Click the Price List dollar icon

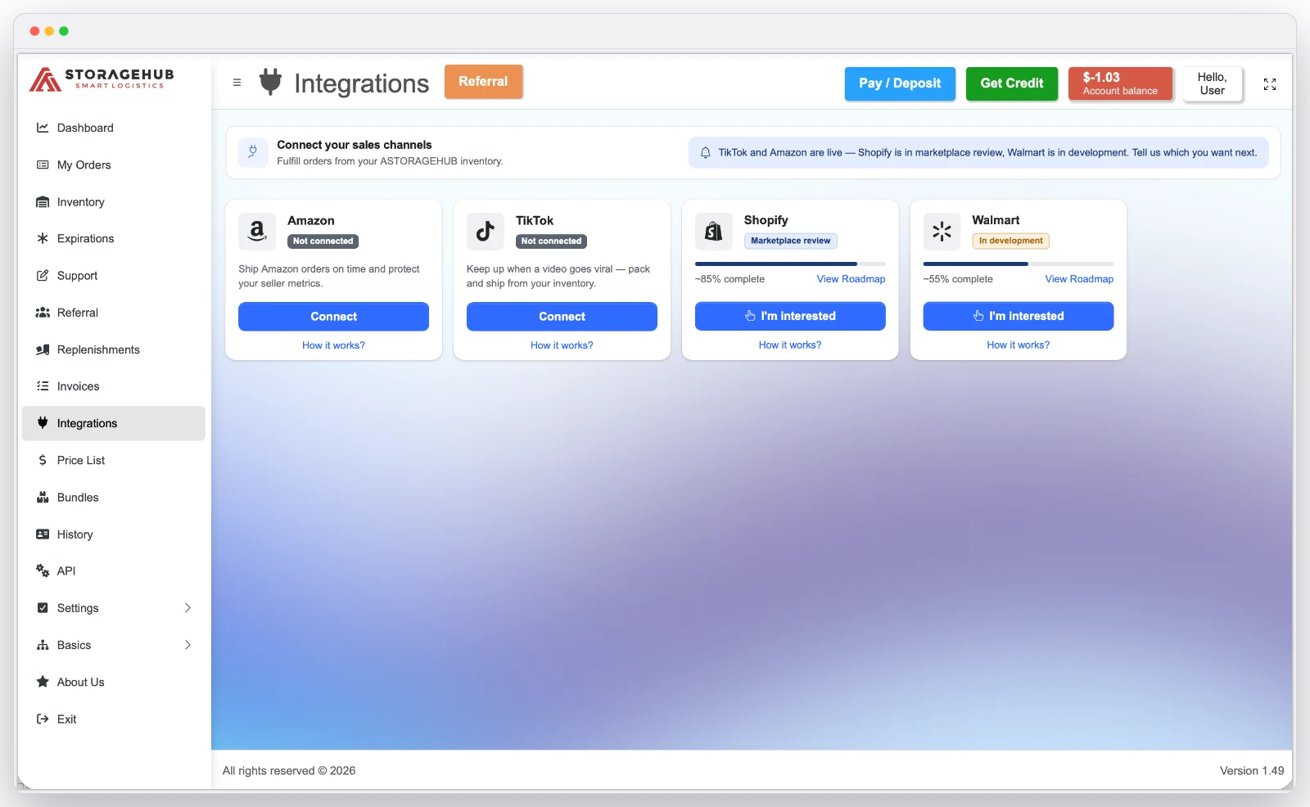[43, 460]
